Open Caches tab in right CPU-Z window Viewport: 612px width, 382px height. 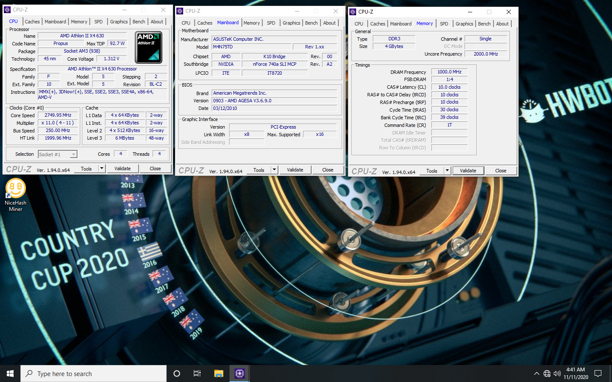(378, 24)
